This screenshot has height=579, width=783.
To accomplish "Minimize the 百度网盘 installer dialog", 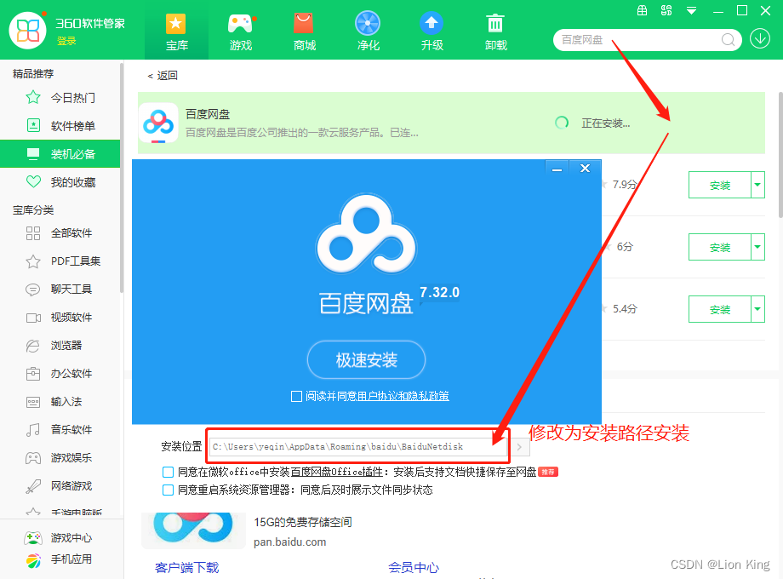I will [x=557, y=169].
